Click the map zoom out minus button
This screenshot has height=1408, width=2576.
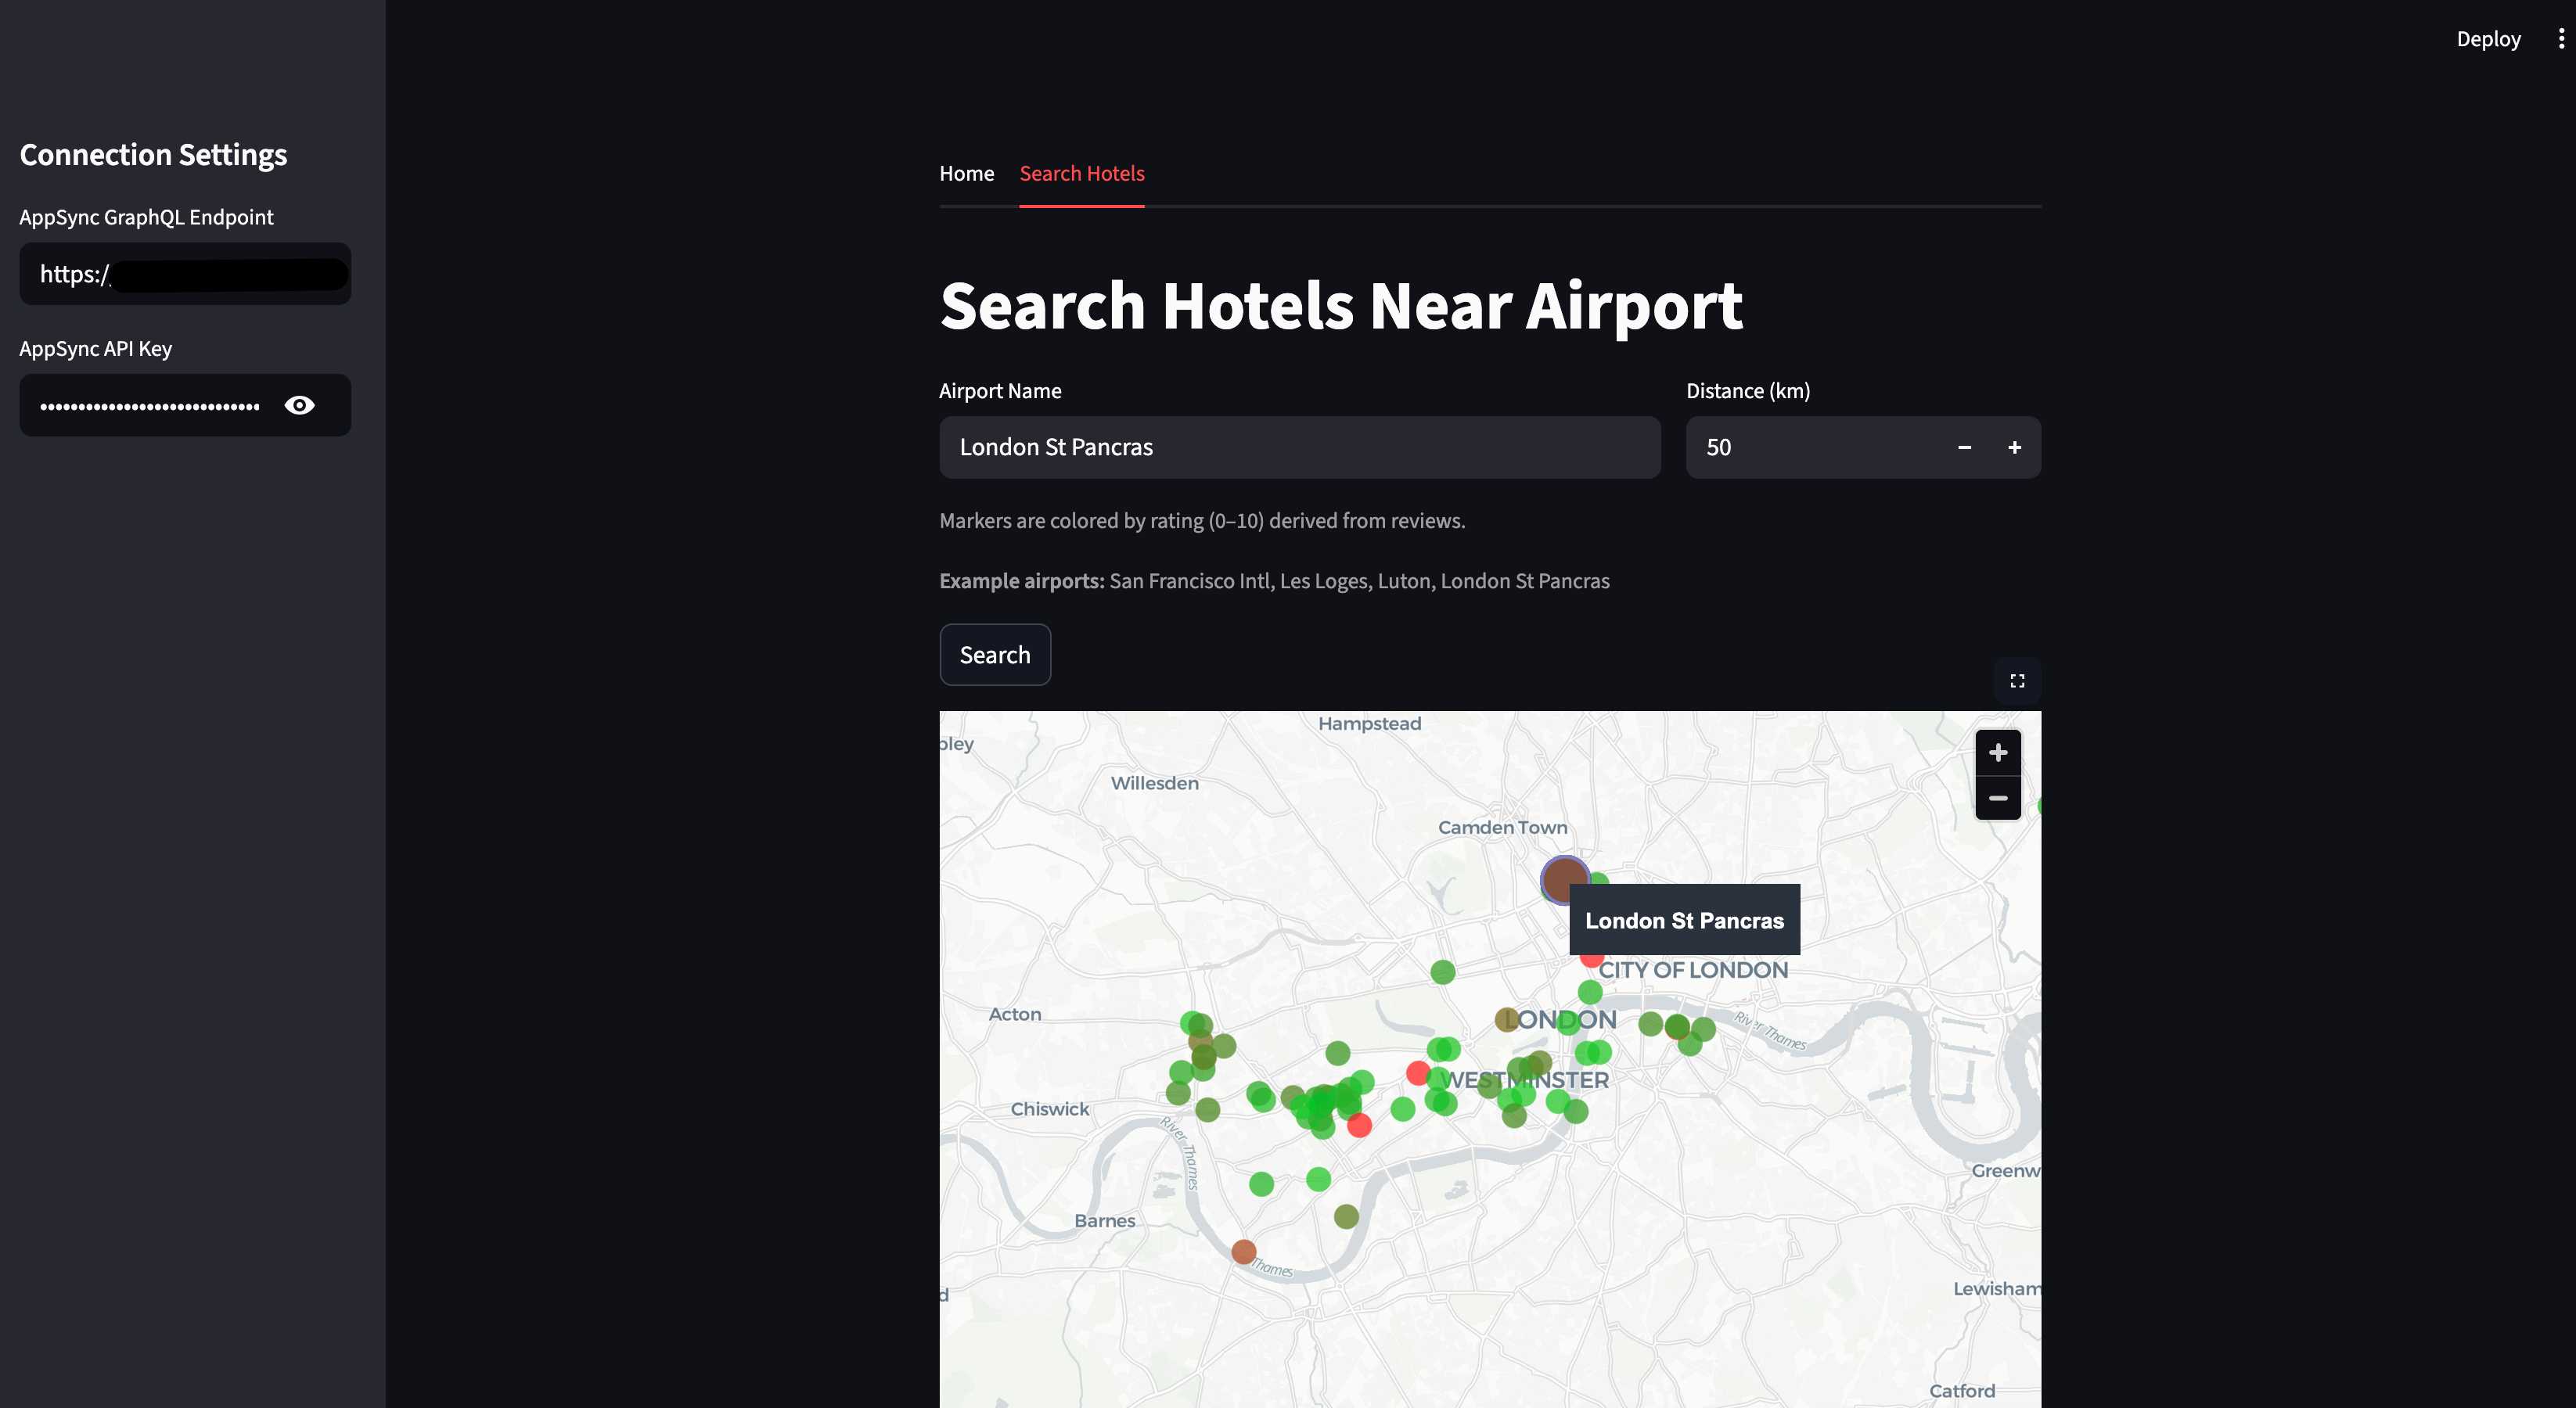1997,797
